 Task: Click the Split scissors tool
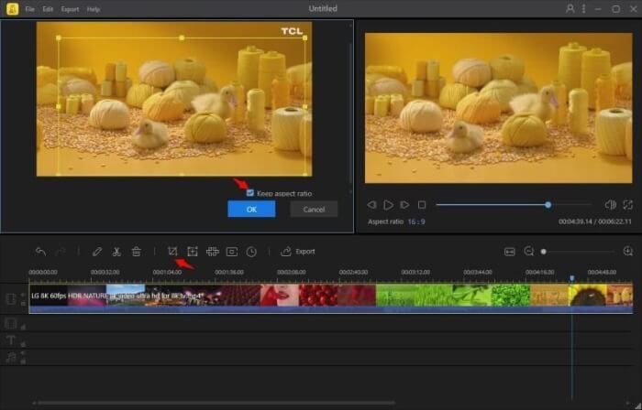(x=116, y=251)
